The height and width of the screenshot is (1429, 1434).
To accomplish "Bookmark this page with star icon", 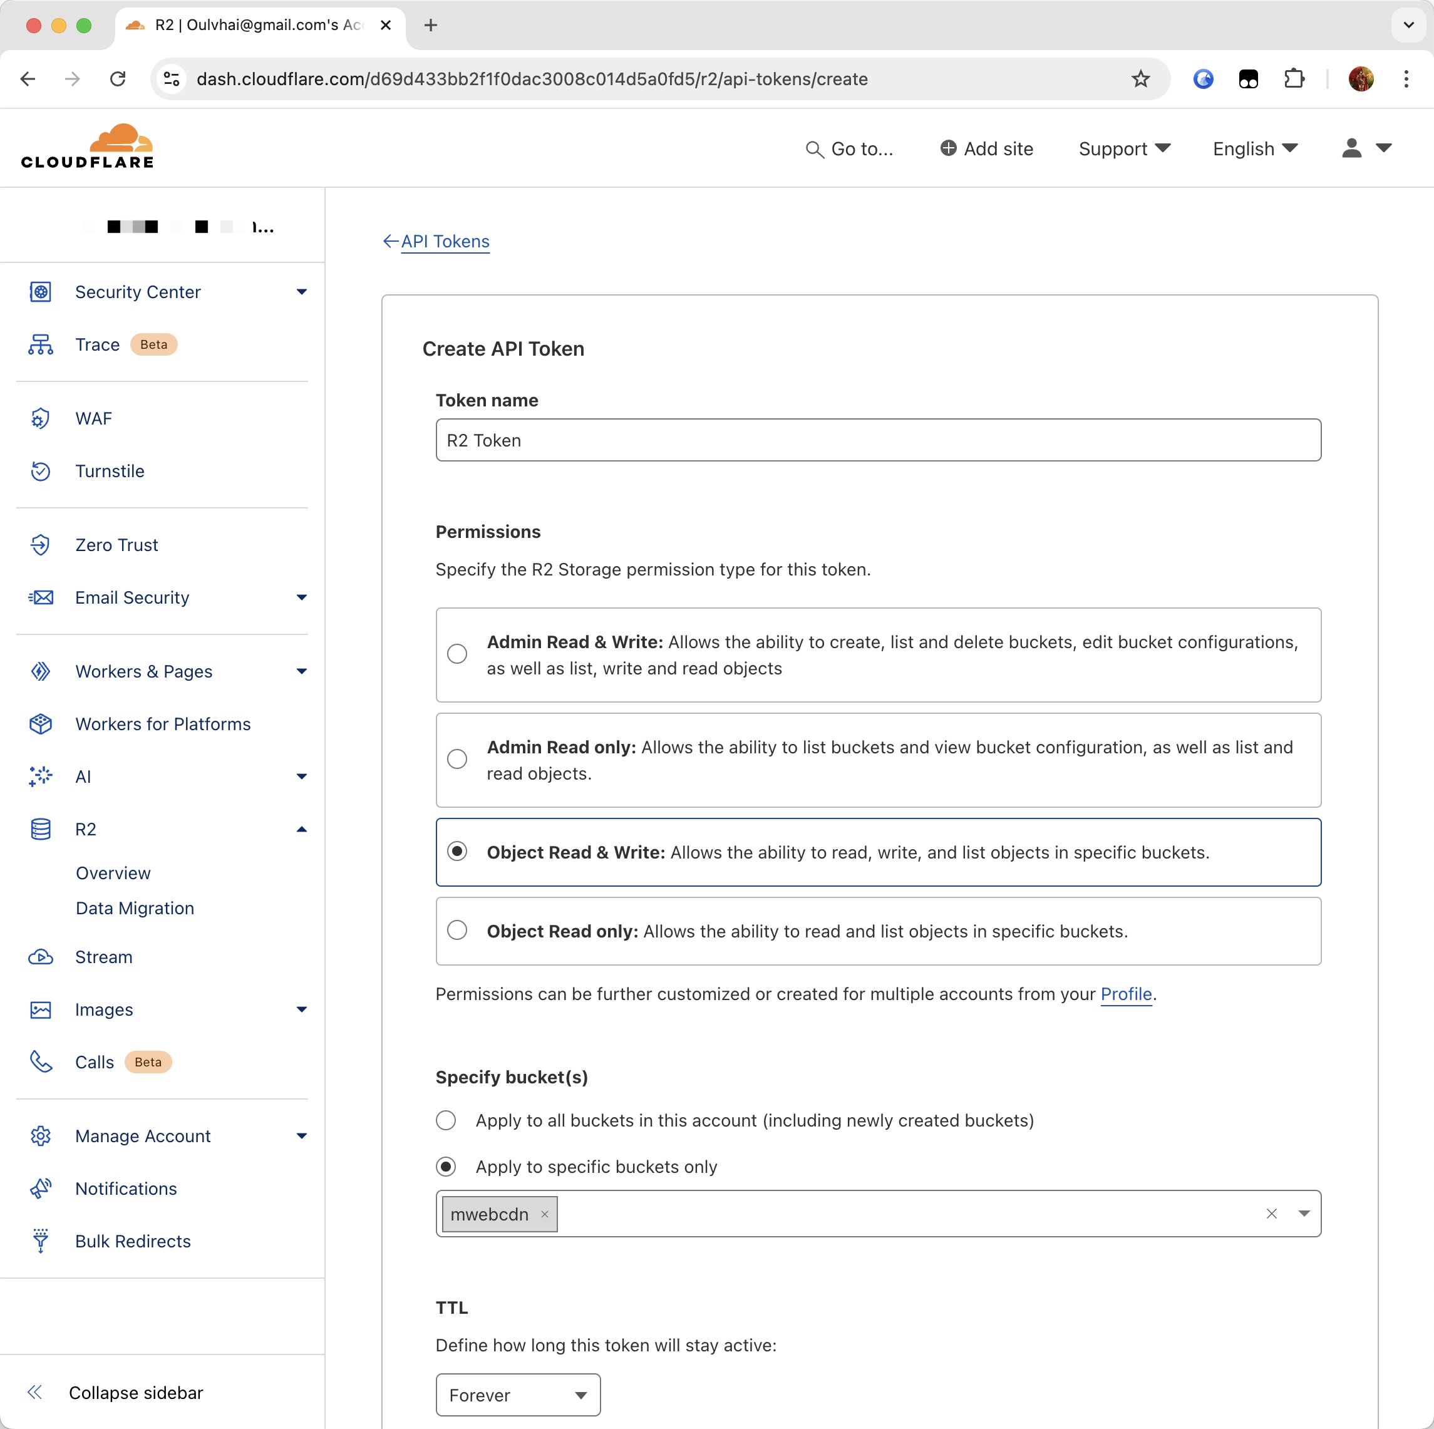I will (x=1140, y=79).
